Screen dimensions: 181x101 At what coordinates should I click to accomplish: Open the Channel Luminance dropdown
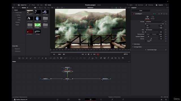(154, 22)
